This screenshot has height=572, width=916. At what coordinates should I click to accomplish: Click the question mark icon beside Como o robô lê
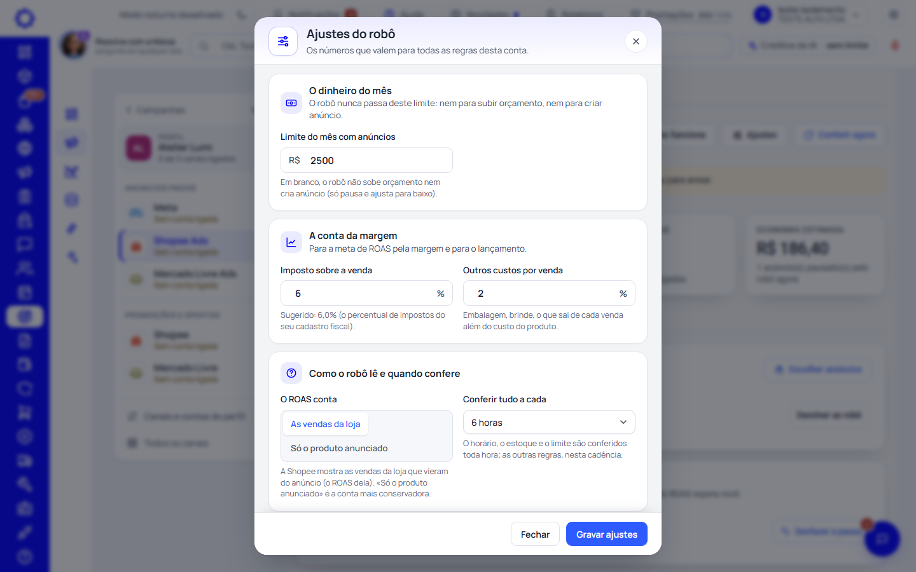[291, 373]
